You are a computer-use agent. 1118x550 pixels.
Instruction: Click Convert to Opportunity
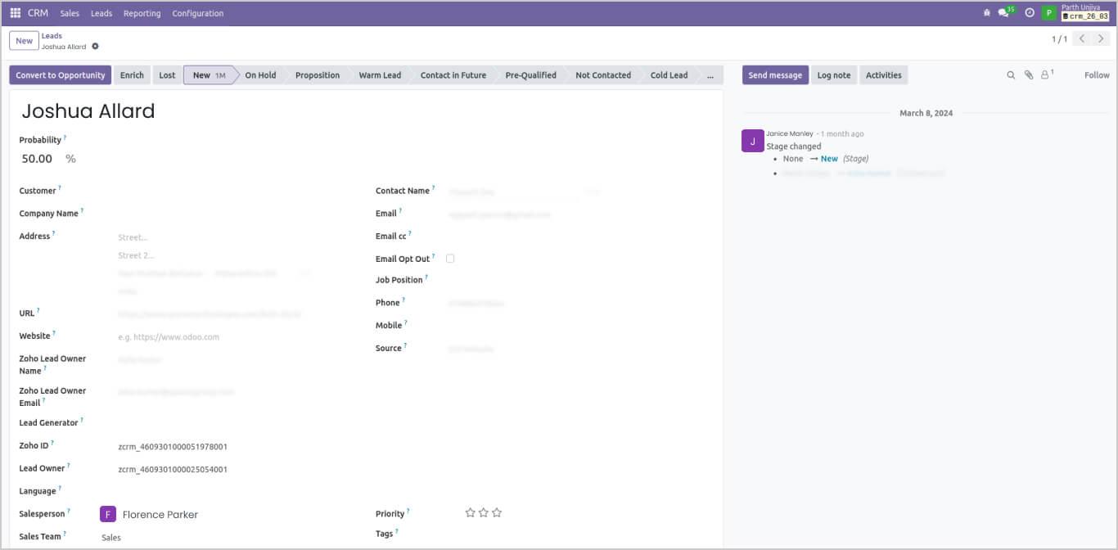[60, 74]
